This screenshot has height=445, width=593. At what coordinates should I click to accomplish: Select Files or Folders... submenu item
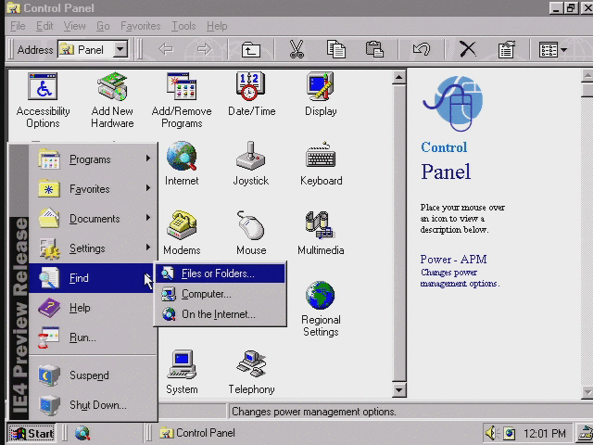(x=221, y=273)
